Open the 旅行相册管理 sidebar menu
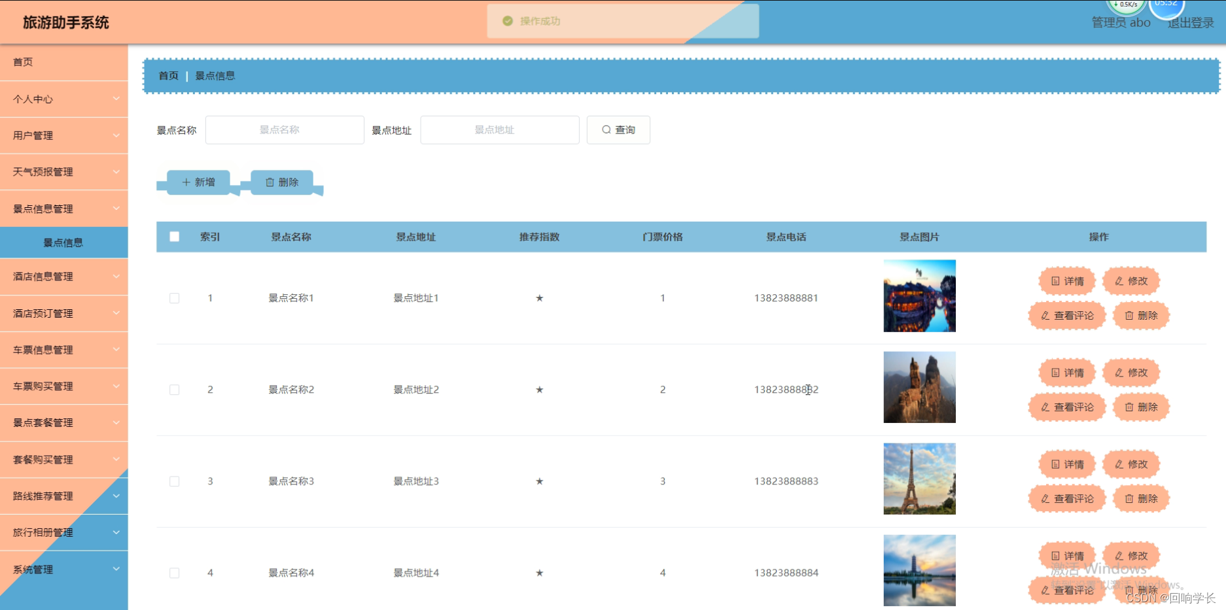The height and width of the screenshot is (610, 1226). click(x=64, y=533)
